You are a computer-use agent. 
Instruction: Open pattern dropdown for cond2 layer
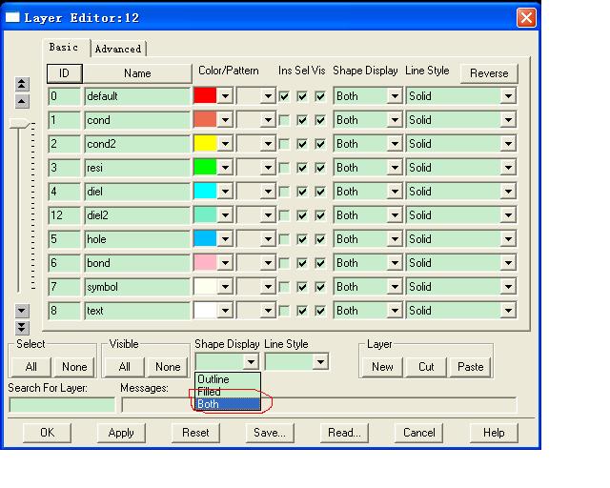click(268, 144)
